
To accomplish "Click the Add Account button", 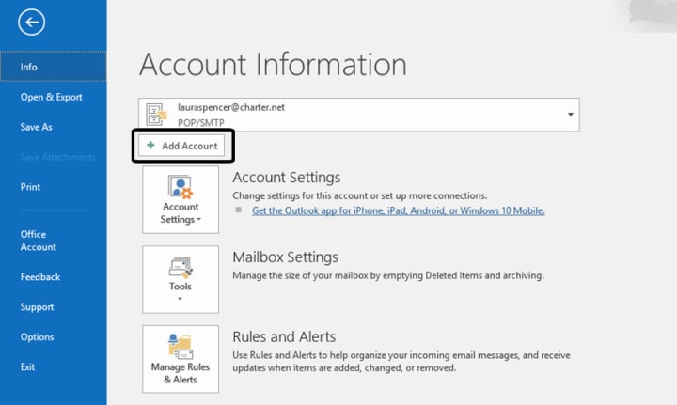I will pos(181,146).
